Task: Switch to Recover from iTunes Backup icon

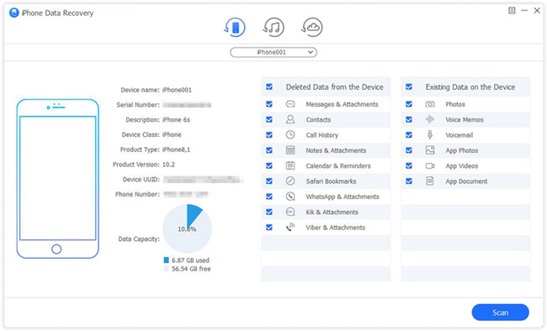Action: point(273,27)
